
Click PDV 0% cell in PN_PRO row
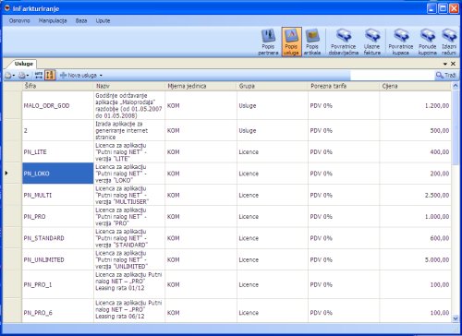[344, 217]
